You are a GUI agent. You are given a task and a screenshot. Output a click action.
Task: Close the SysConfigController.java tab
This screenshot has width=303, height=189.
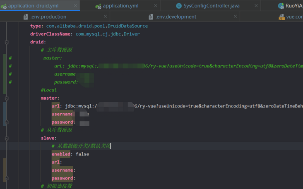pyautogui.click(x=256, y=6)
